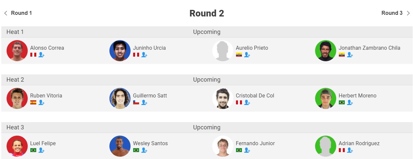Switch to Round 3
The height and width of the screenshot is (159, 413).
(392, 13)
